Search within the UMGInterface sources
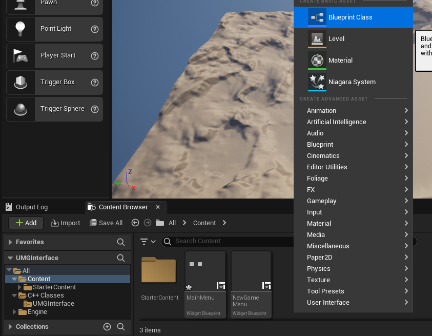This screenshot has width=432, height=336. click(x=120, y=258)
